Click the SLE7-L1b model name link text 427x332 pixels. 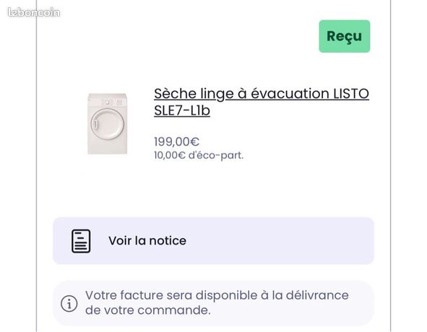182,110
